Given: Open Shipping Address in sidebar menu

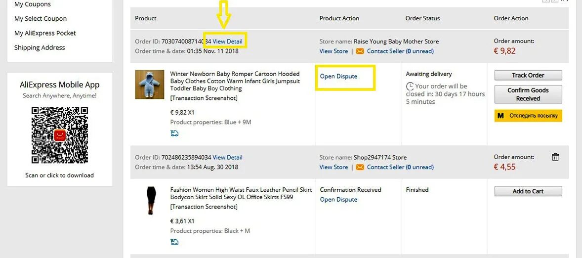Looking at the screenshot, I should (x=40, y=47).
